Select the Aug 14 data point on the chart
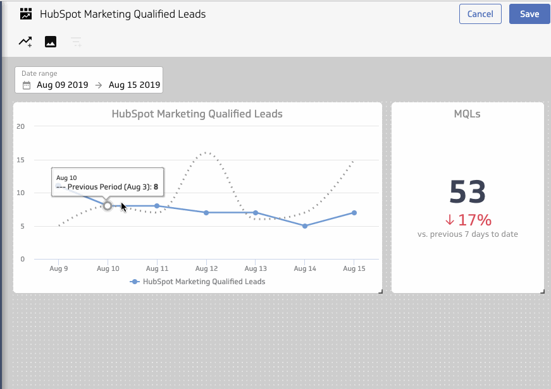This screenshot has width=551, height=389. click(x=305, y=225)
